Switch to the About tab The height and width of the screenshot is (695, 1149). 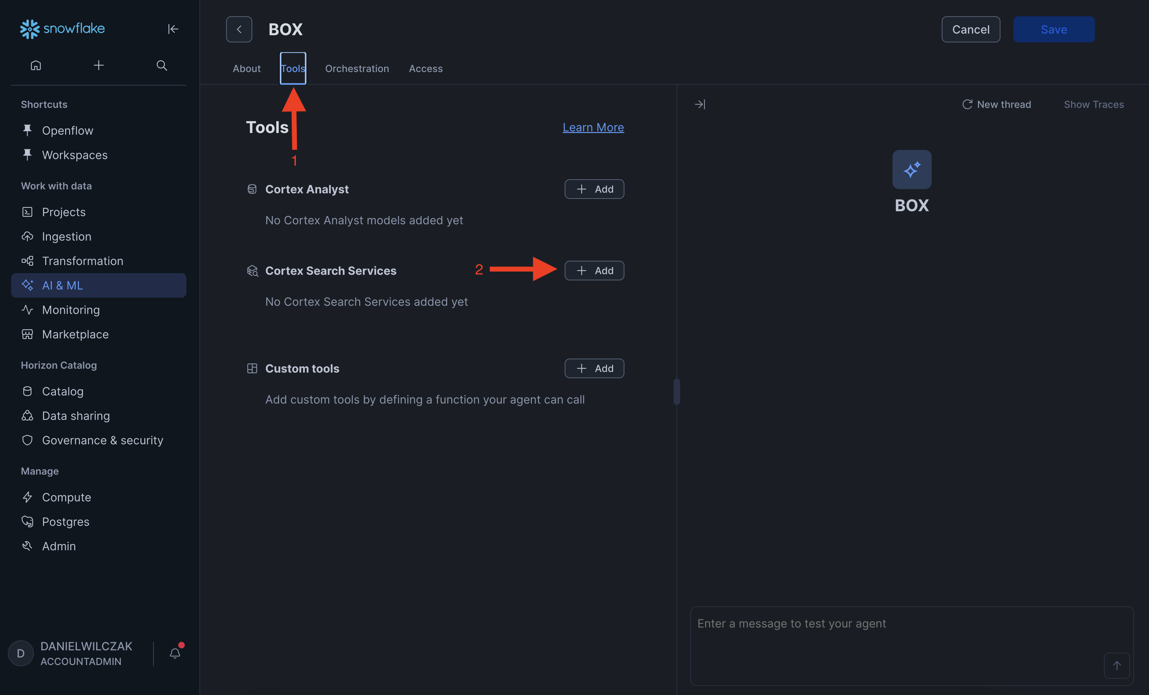[x=246, y=68]
